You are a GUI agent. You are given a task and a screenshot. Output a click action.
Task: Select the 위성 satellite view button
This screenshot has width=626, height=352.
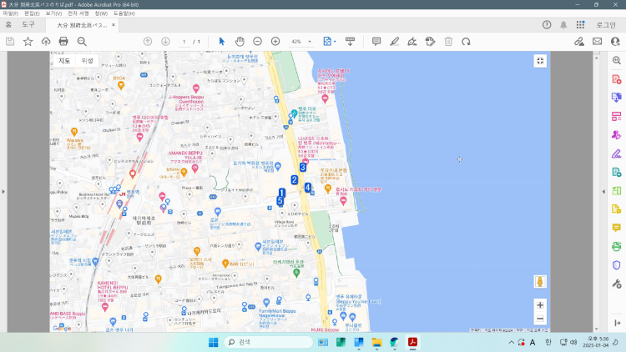point(87,61)
